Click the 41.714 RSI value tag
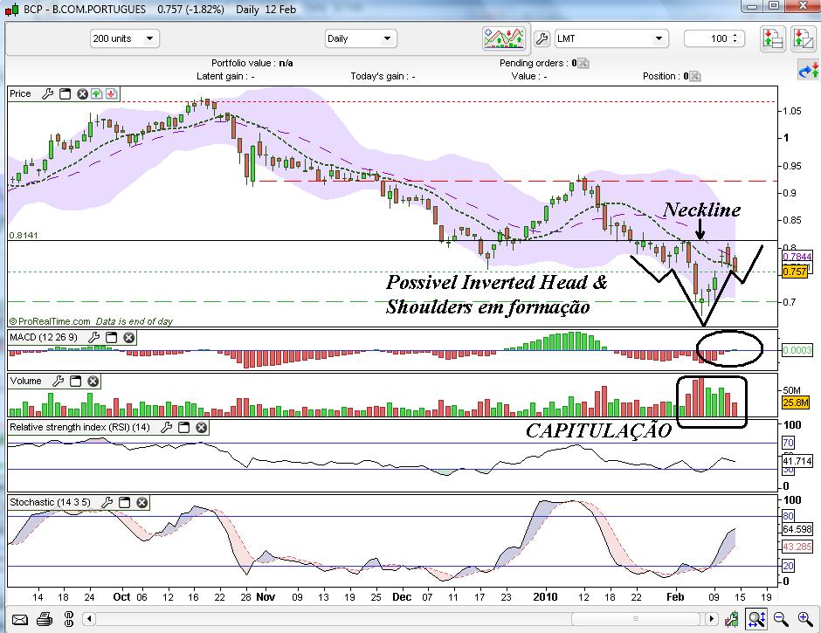Viewport: 821px width, 633px height. pyautogui.click(x=797, y=461)
